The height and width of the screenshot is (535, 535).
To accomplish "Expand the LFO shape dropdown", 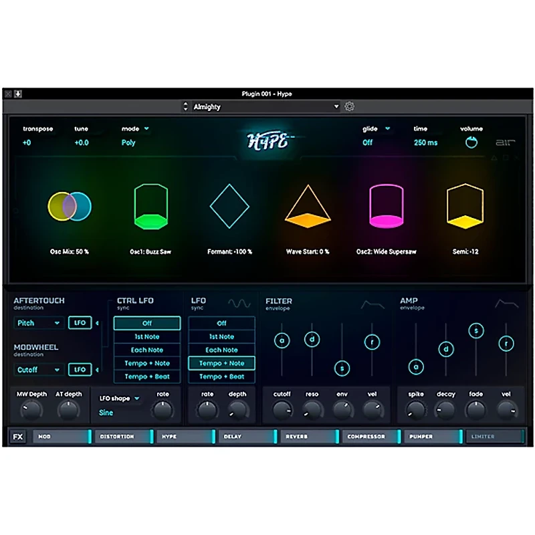I will click(x=120, y=399).
